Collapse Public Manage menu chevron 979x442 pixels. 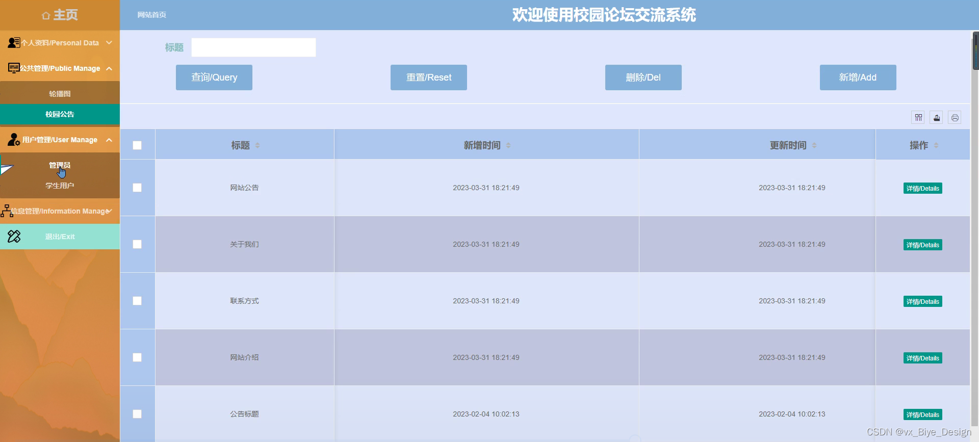[109, 68]
